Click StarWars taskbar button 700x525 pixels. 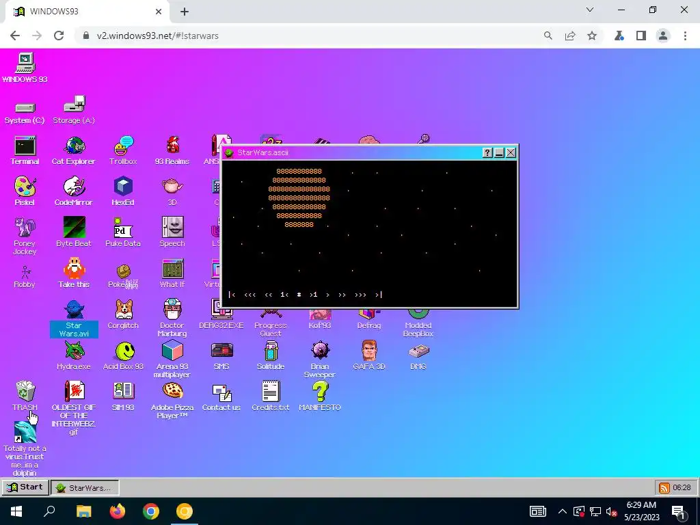(85, 487)
